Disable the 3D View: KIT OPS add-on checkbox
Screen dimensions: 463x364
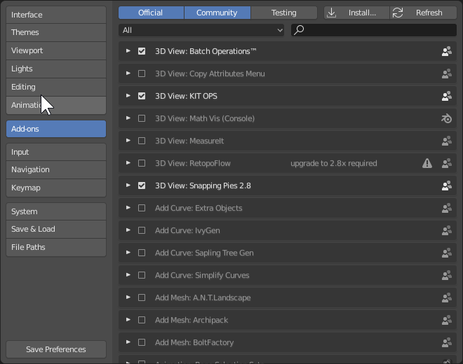tap(142, 96)
